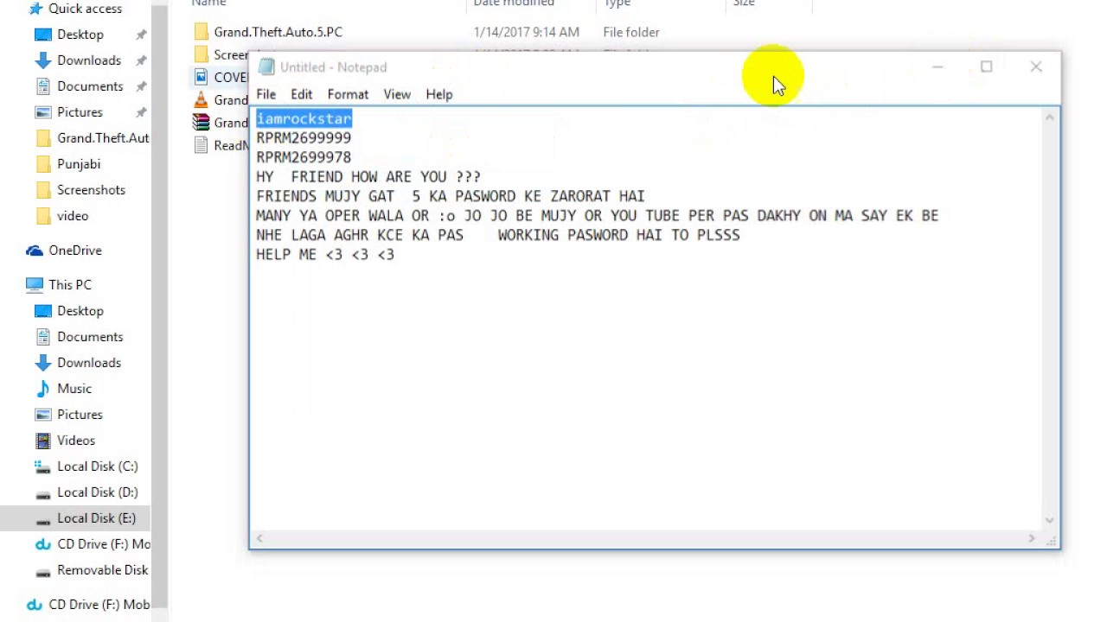Click the Notepad horizontal scroll left arrow
The image size is (1107, 622).
click(259, 538)
